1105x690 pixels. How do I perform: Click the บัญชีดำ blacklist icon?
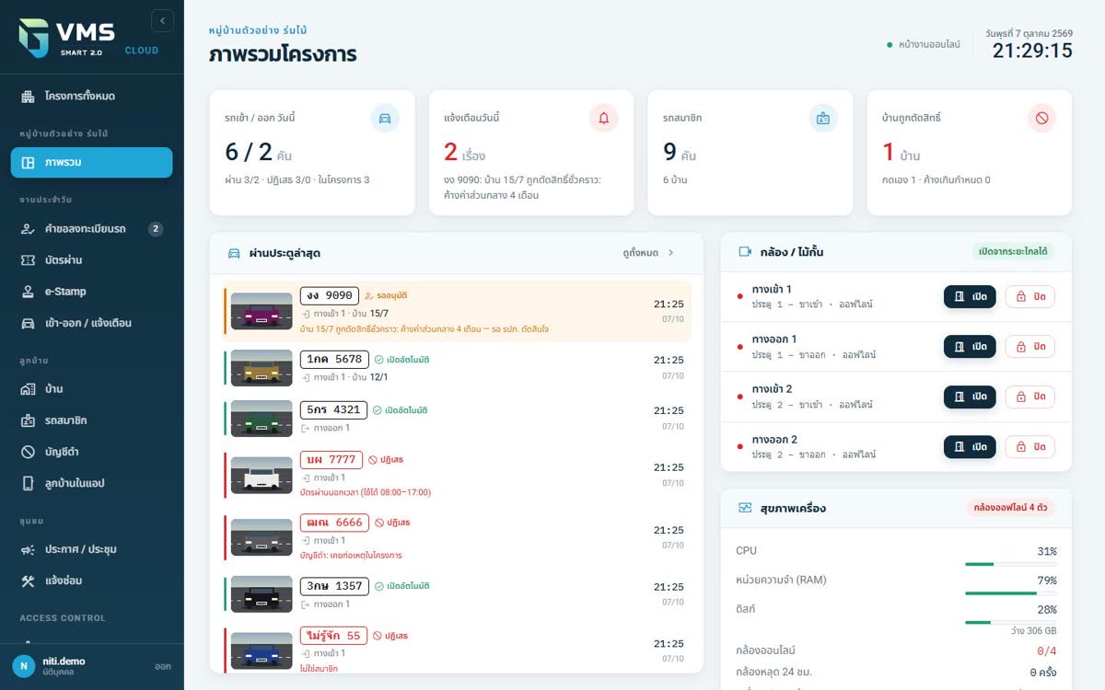coord(28,452)
